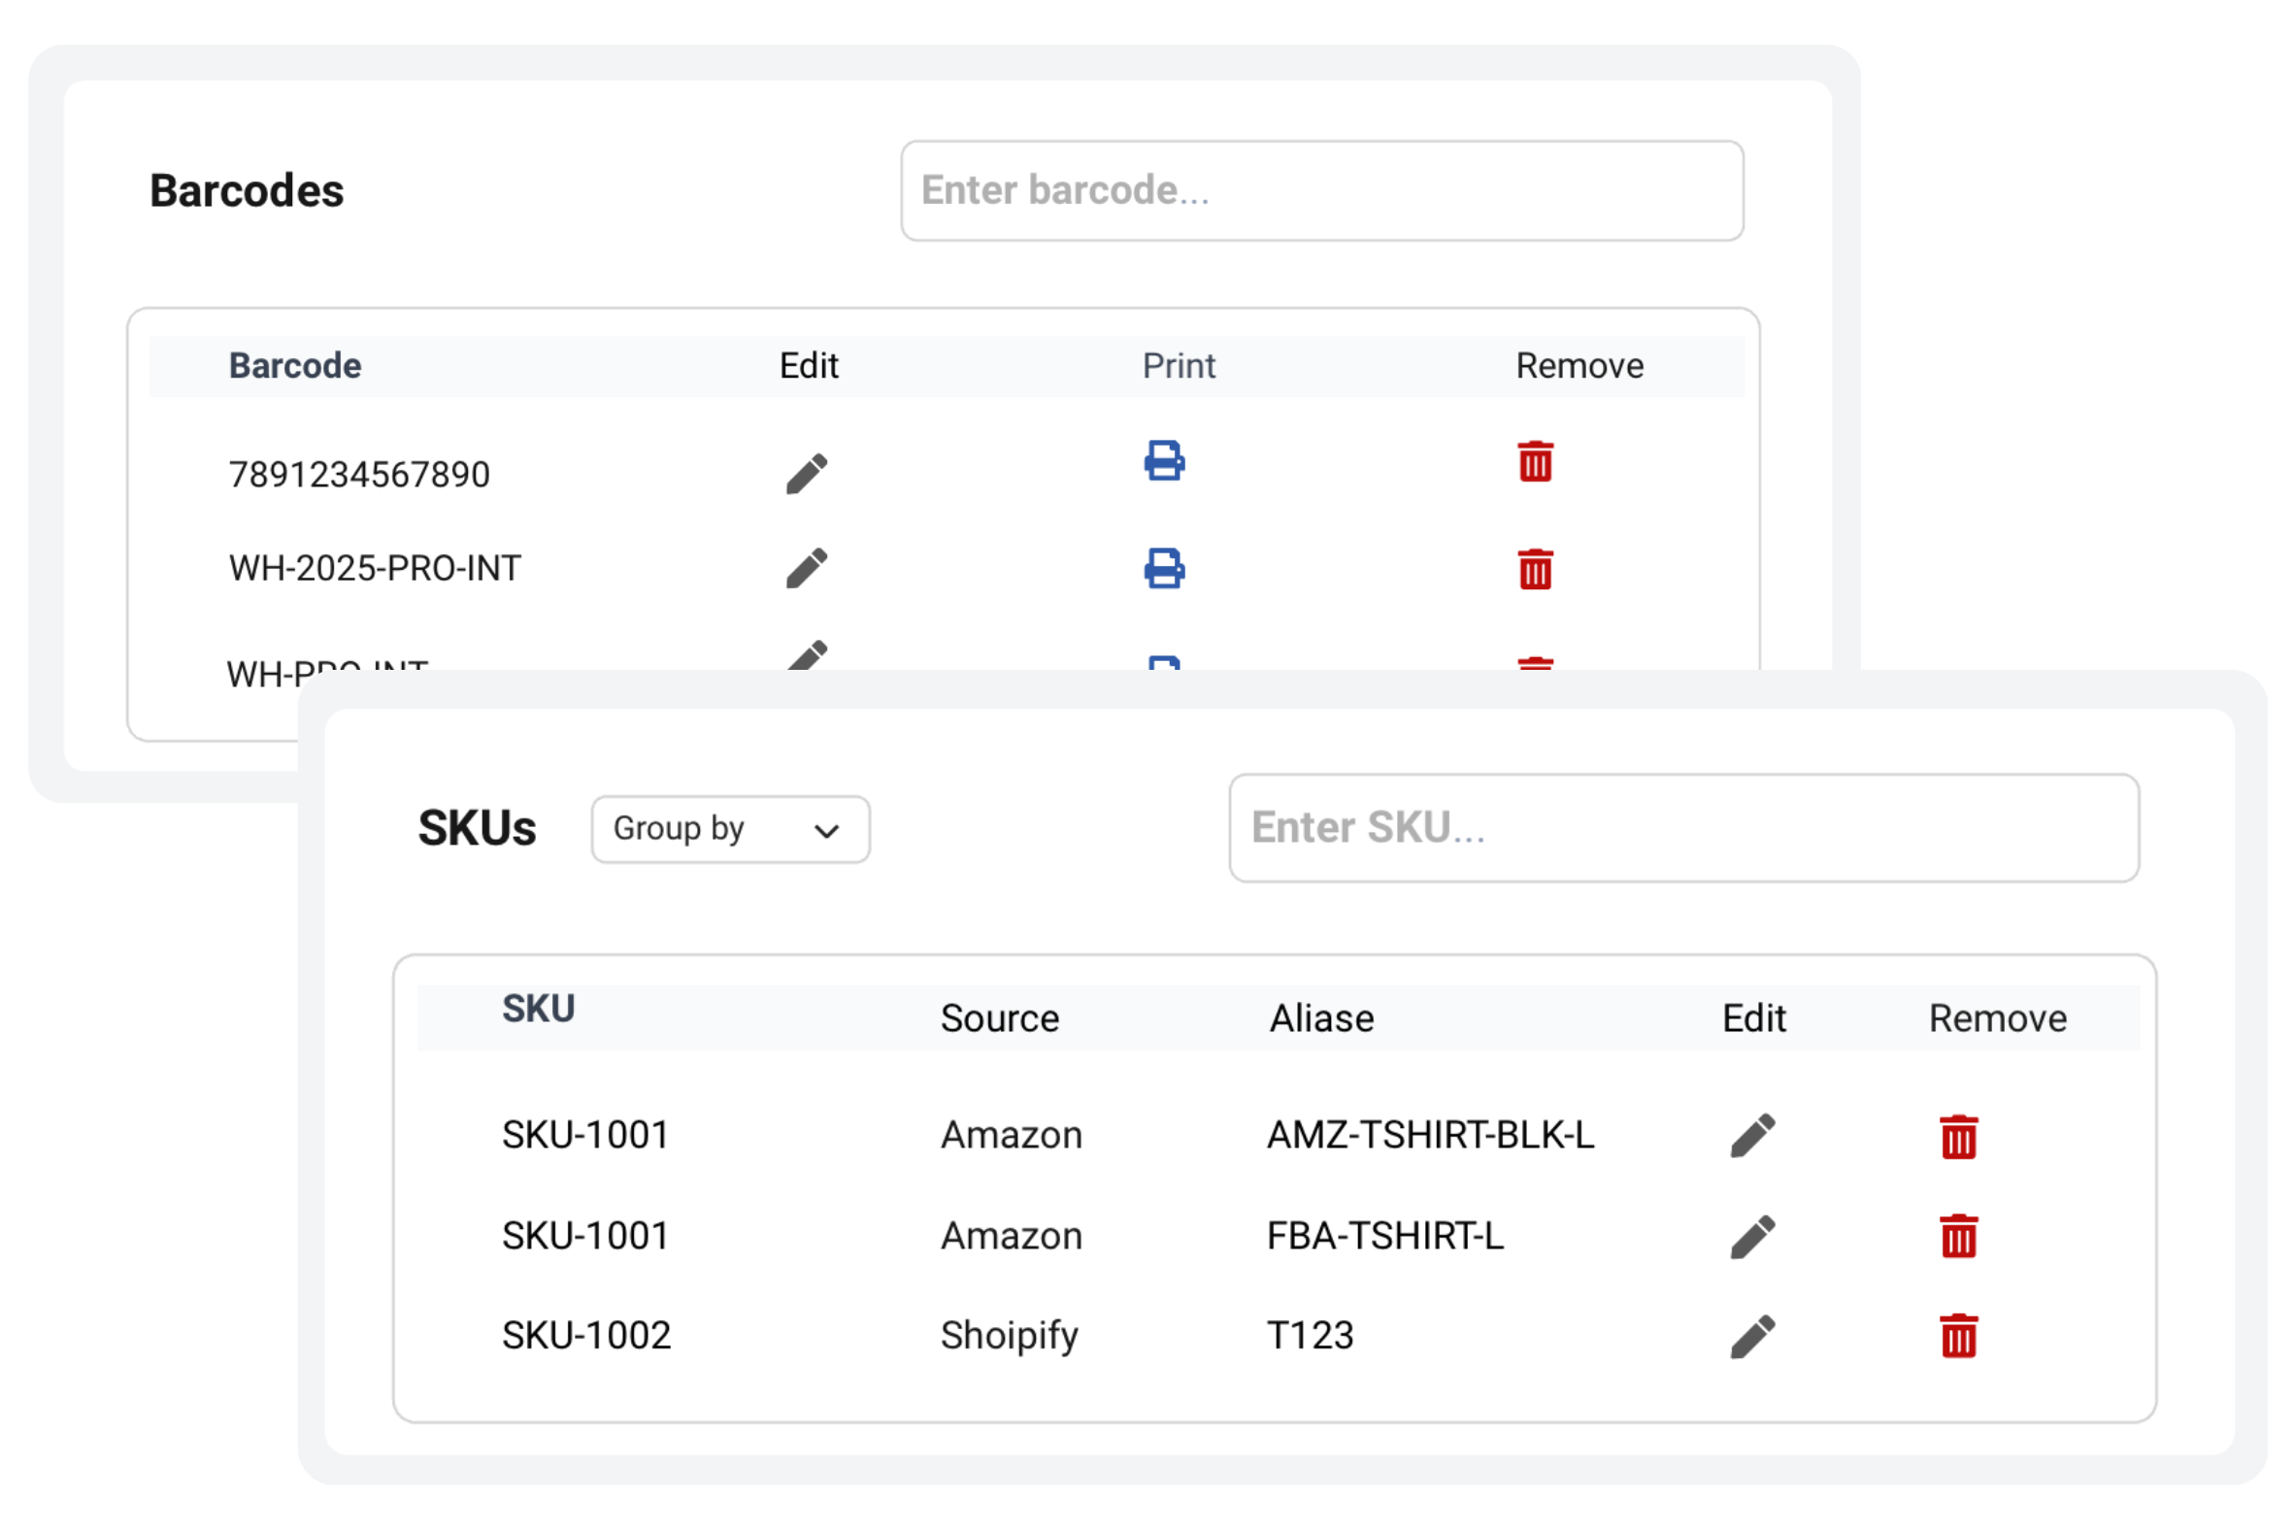Click the Aliase column header

[1321, 1019]
